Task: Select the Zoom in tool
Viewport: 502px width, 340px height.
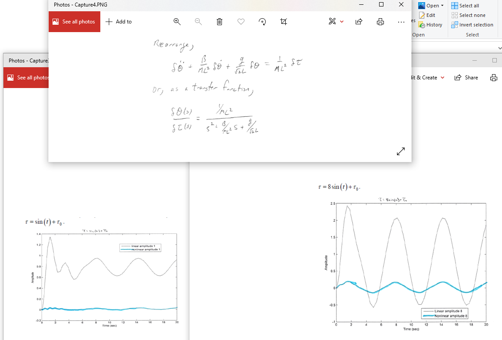Action: pos(177,21)
